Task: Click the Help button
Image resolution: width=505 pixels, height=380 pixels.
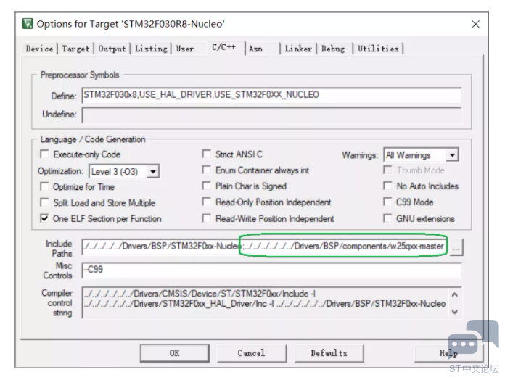Action: click(448, 353)
